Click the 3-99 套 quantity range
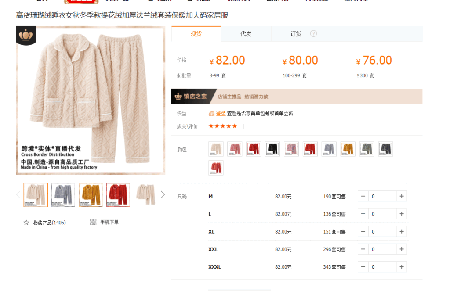The image size is (450, 291). pos(218,75)
